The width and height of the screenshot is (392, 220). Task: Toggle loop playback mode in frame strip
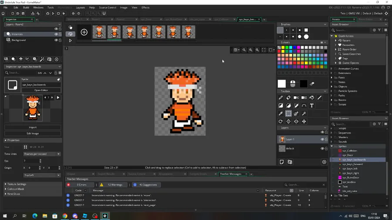[x=71, y=34]
